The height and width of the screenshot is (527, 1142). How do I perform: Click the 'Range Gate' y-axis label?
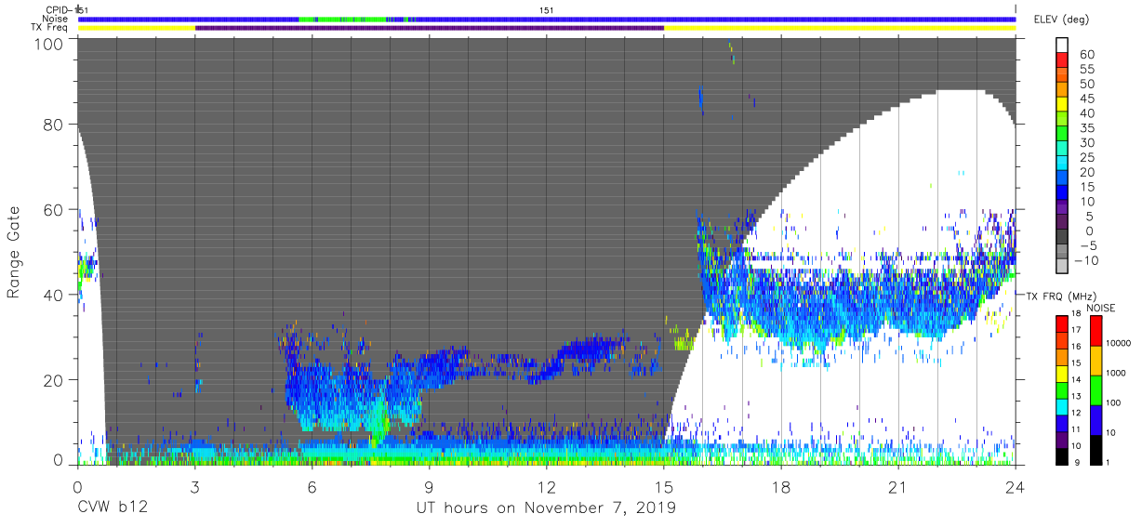[x=14, y=253]
